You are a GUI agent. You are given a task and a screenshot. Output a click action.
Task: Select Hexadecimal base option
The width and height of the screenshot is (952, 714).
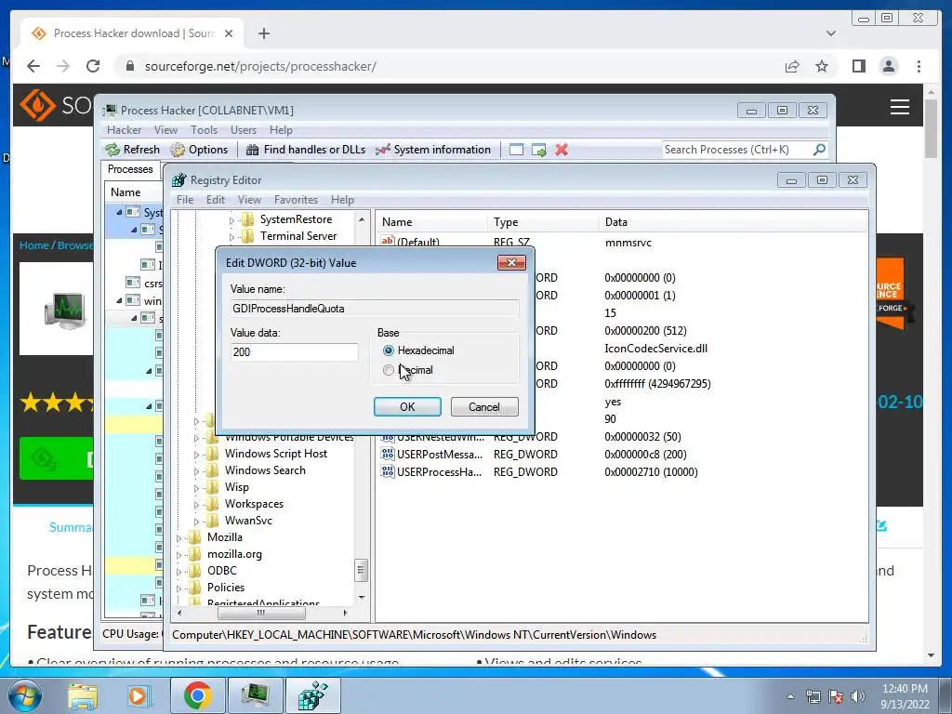[389, 350]
